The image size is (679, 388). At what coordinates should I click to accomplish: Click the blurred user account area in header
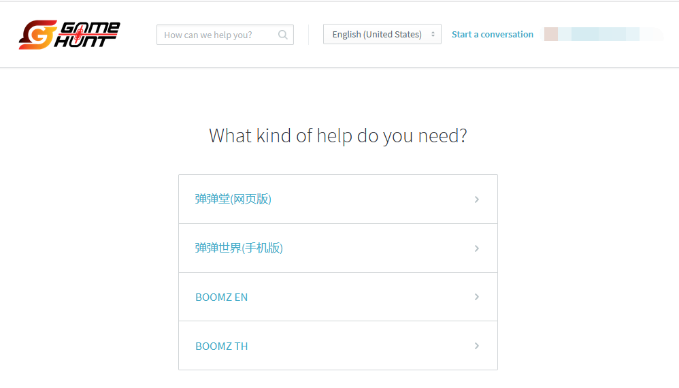click(x=603, y=34)
